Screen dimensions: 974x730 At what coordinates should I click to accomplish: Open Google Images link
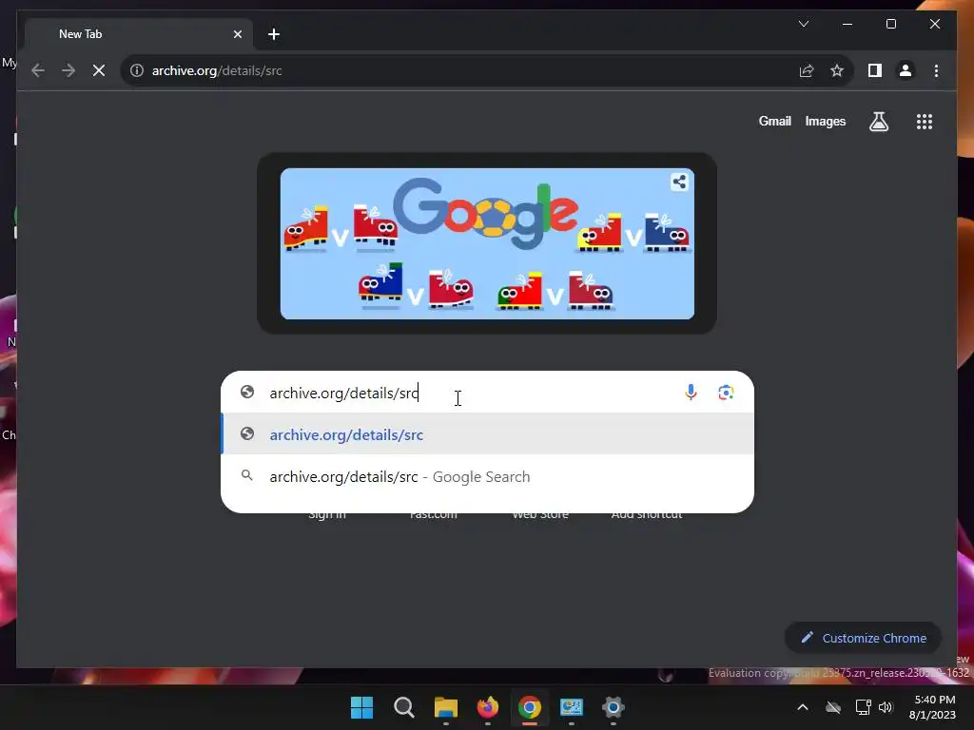[825, 121]
